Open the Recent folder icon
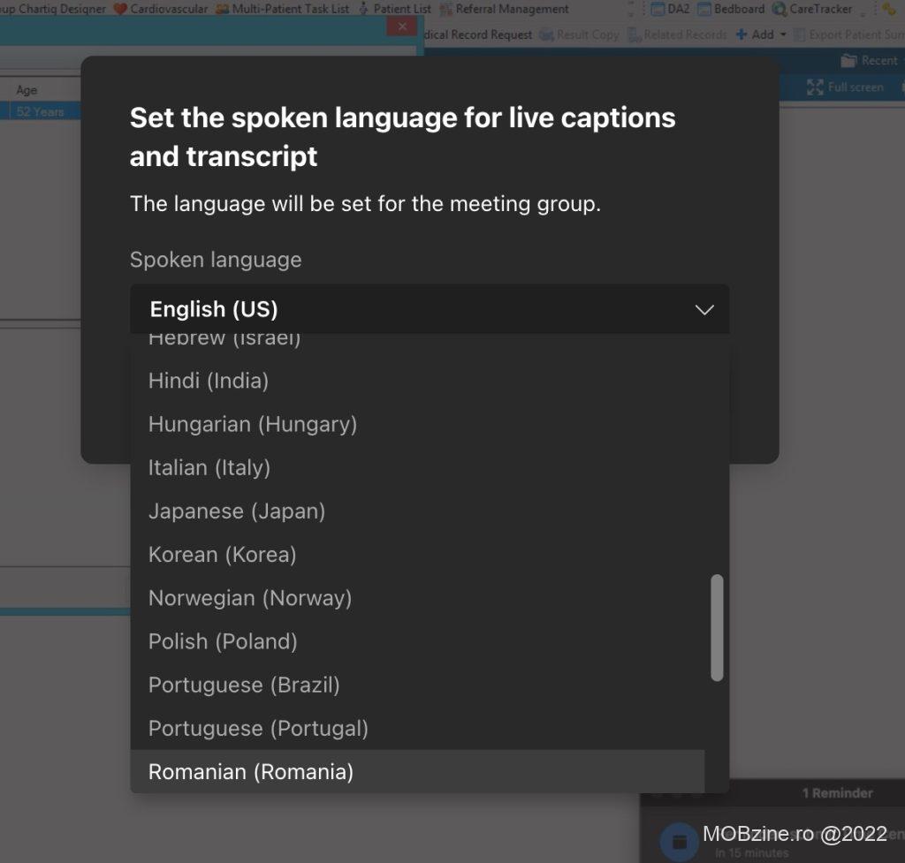 (x=848, y=60)
